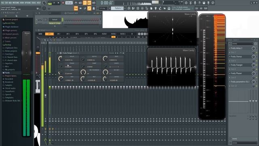The height and width of the screenshot is (146, 259).
Task: Open slot menu arrow beside Fruity delay 2
Action: 229,48
